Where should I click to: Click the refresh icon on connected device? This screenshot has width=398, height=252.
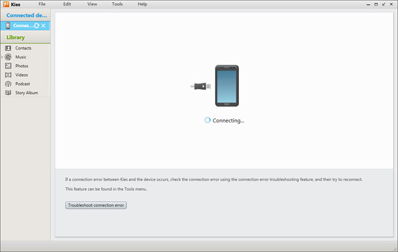[x=37, y=26]
